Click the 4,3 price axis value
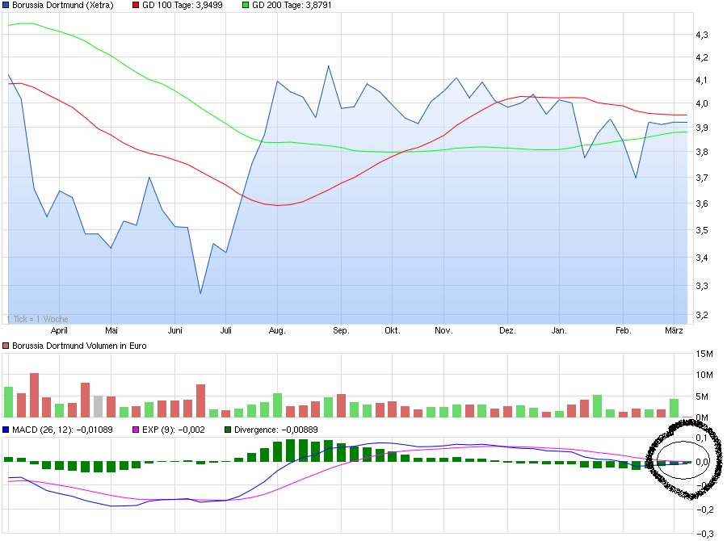 [702, 35]
